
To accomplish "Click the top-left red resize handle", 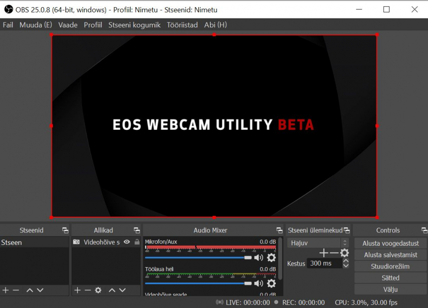I will tap(51, 35).
